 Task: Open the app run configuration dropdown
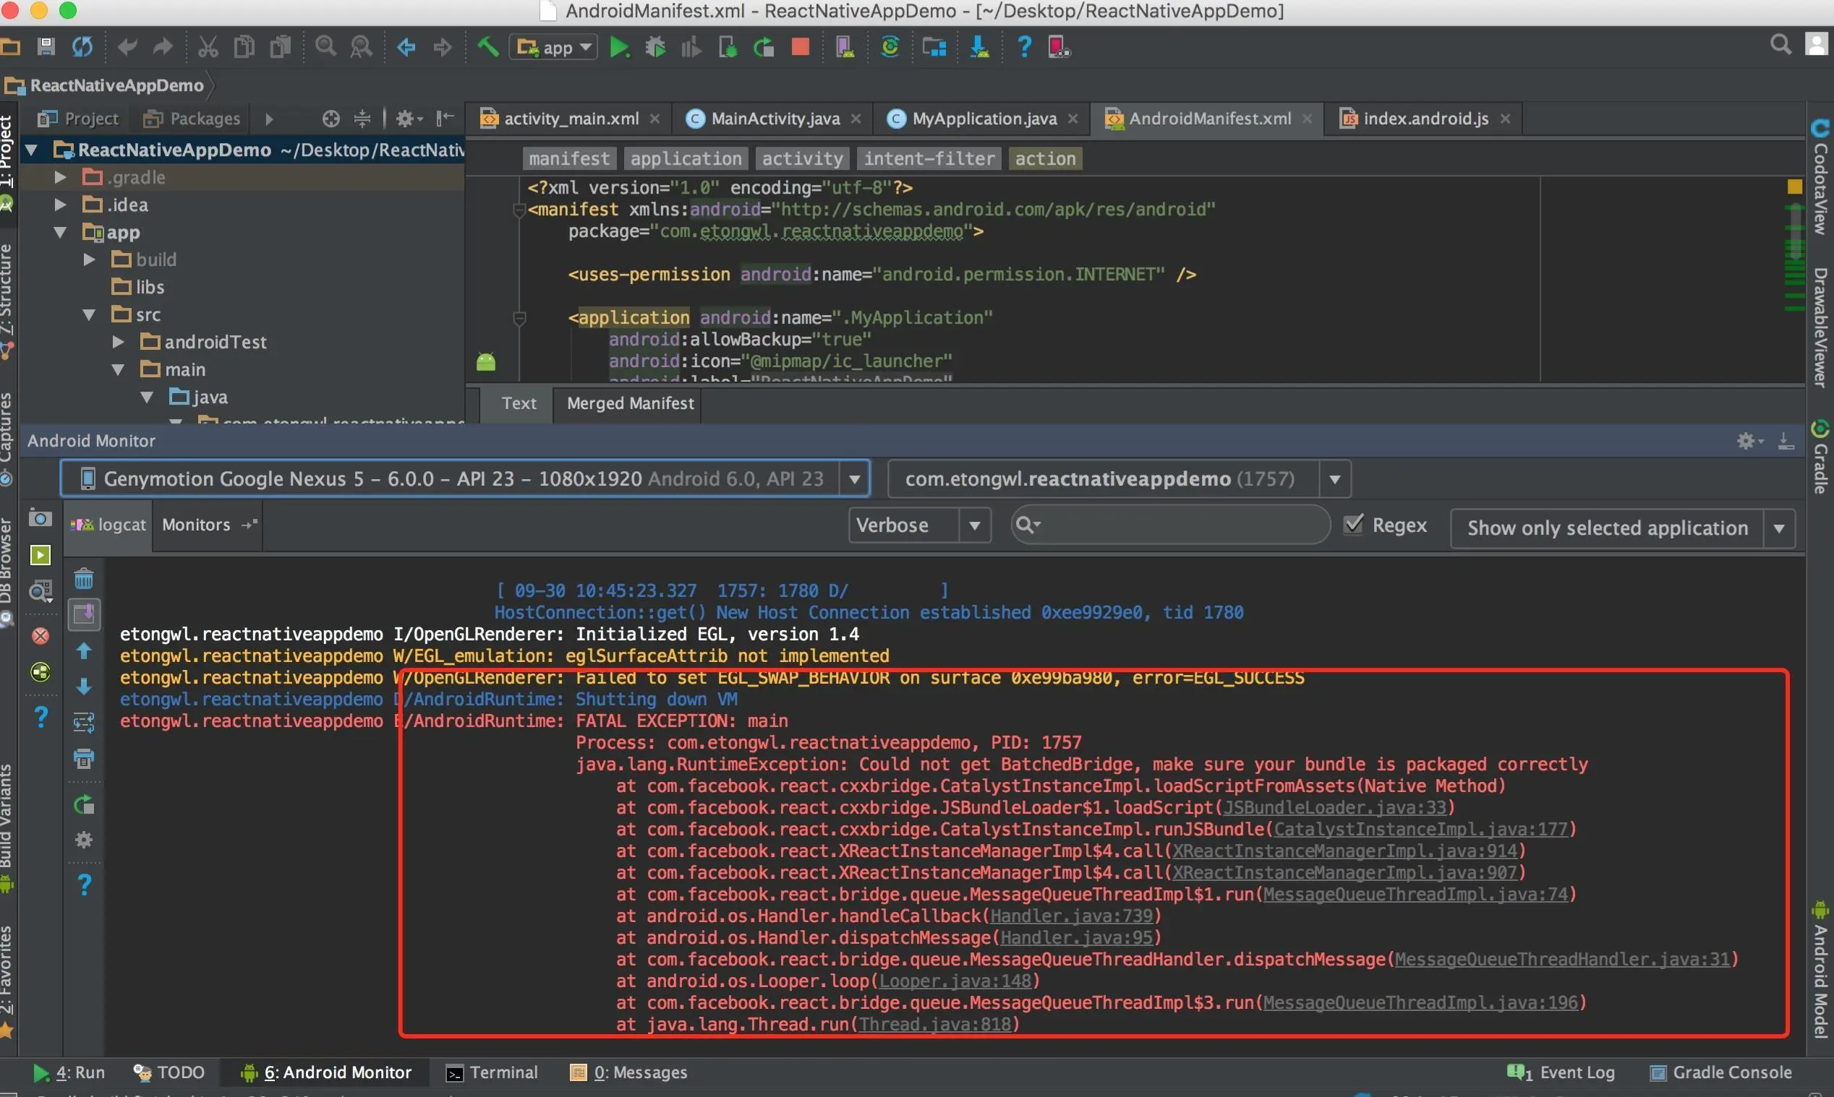(553, 48)
